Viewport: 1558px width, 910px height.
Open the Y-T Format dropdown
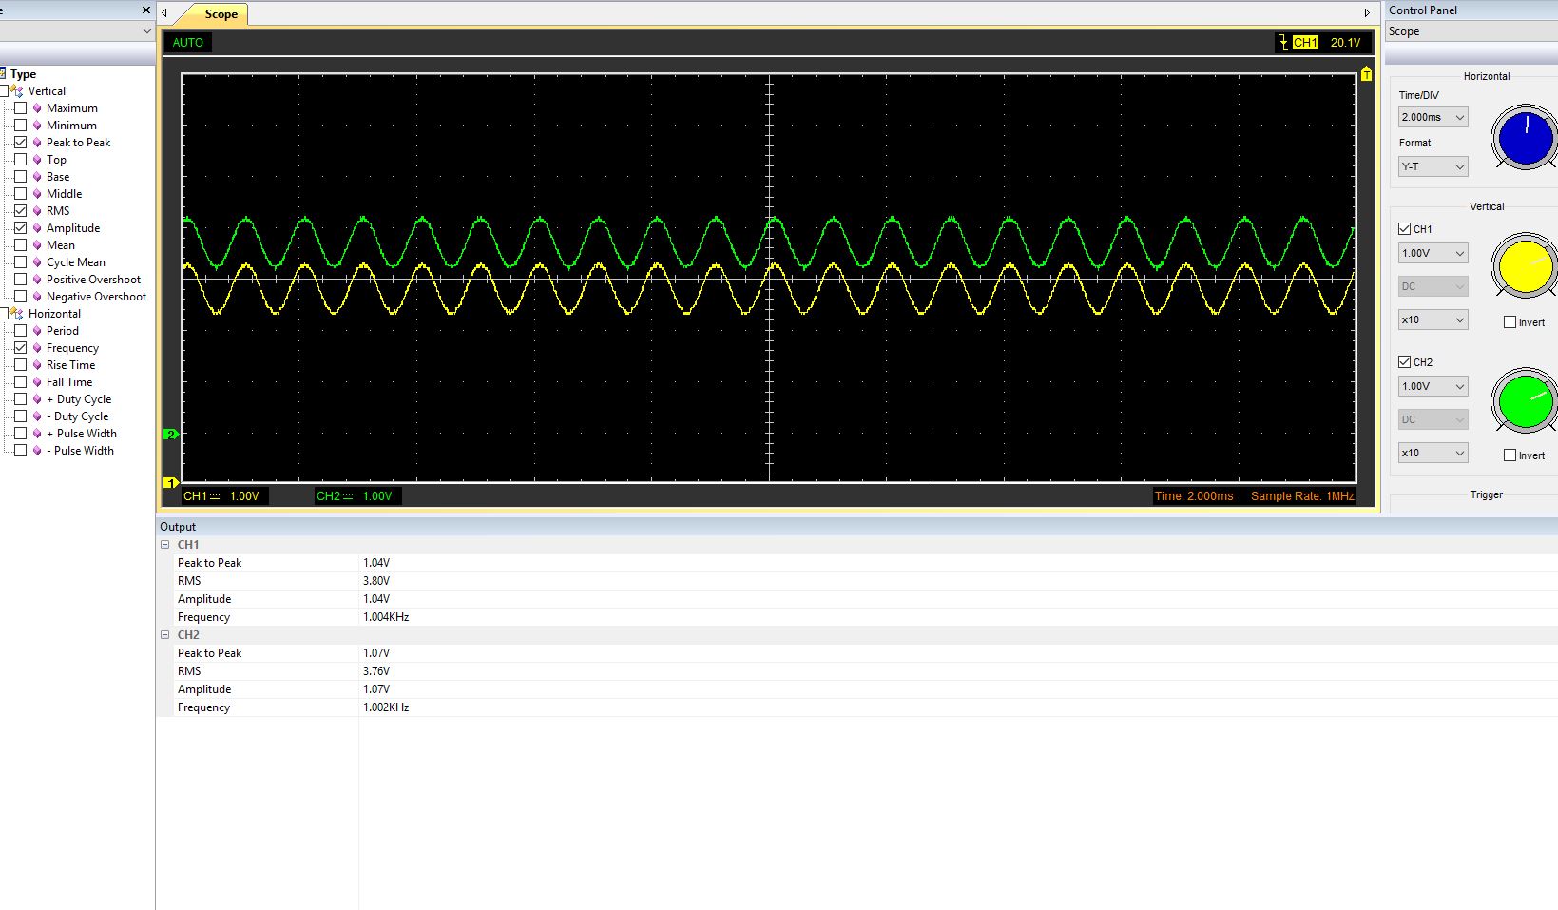(x=1433, y=166)
